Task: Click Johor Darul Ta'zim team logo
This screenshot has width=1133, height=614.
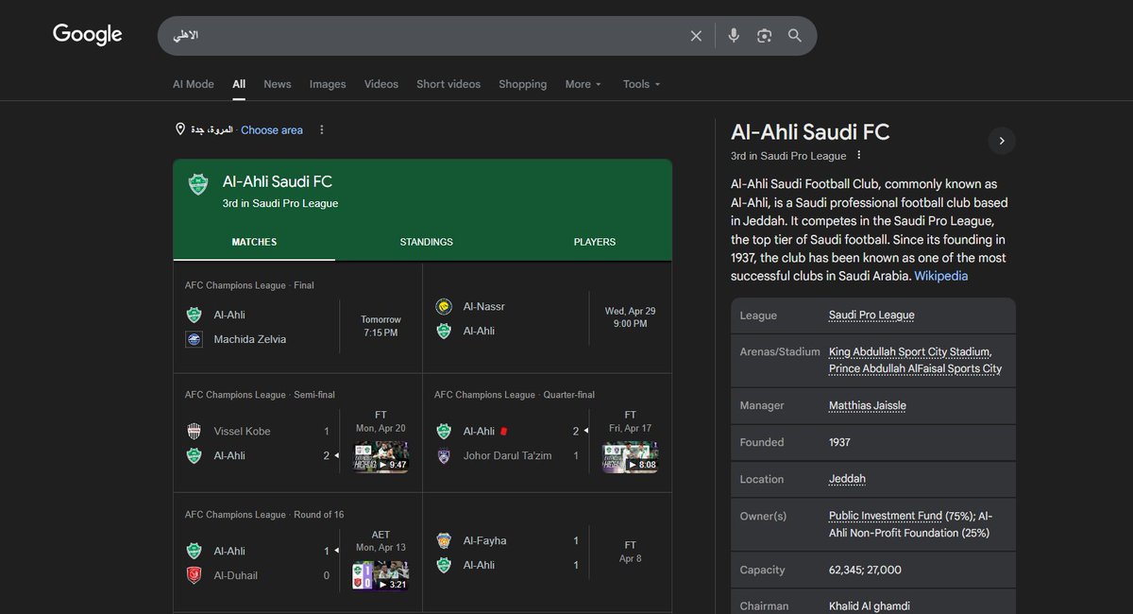Action: (443, 456)
